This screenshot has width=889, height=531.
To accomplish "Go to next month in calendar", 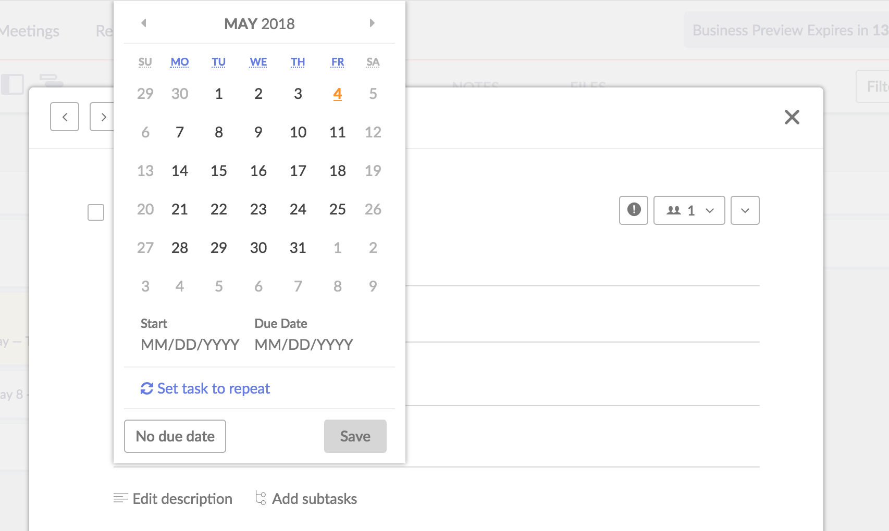I will pos(372,23).
